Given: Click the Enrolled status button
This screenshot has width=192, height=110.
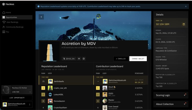Looking at the screenshot, I should click(x=121, y=59).
